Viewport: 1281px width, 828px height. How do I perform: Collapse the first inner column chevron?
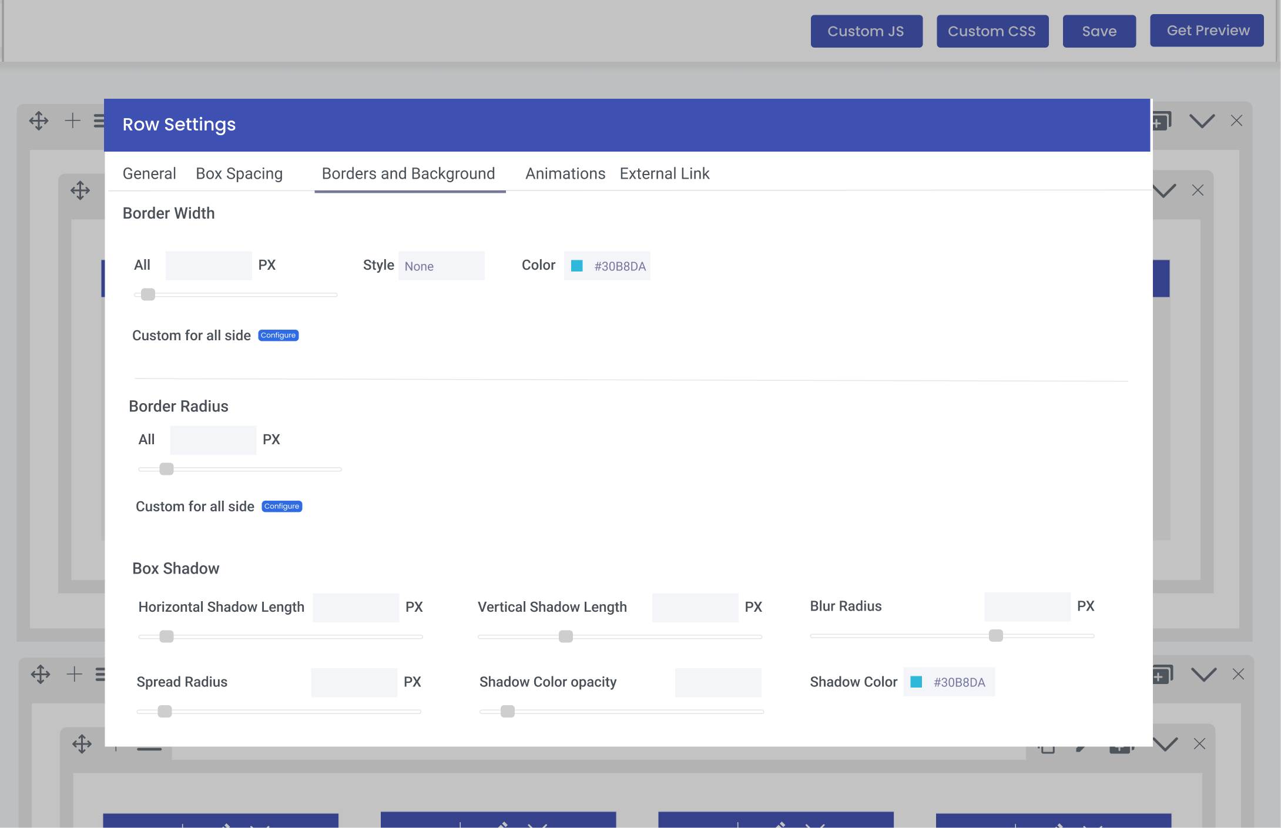pyautogui.click(x=1164, y=190)
